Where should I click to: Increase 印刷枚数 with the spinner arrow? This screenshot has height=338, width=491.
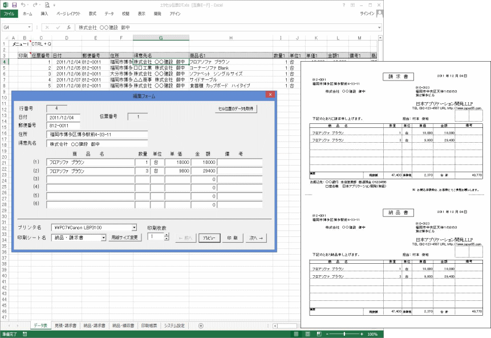(167, 234)
